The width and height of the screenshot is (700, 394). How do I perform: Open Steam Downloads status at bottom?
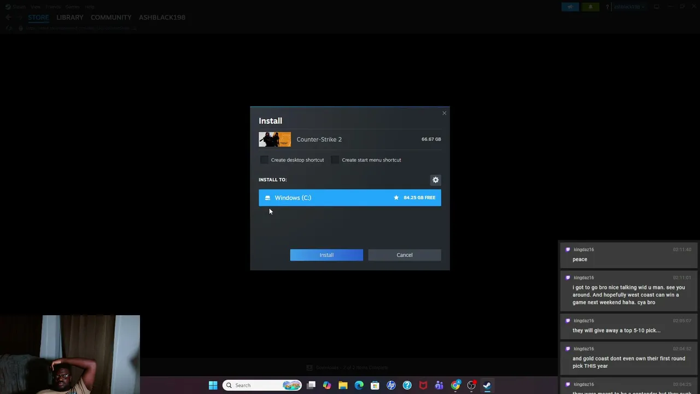point(347,368)
